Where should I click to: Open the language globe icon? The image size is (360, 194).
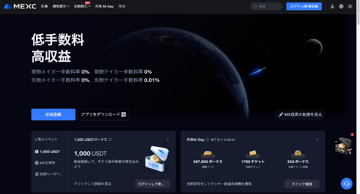click(341, 6)
